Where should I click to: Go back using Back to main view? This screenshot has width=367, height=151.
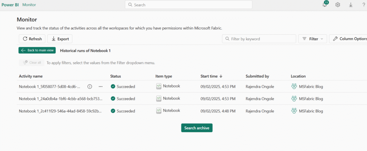[37, 50]
